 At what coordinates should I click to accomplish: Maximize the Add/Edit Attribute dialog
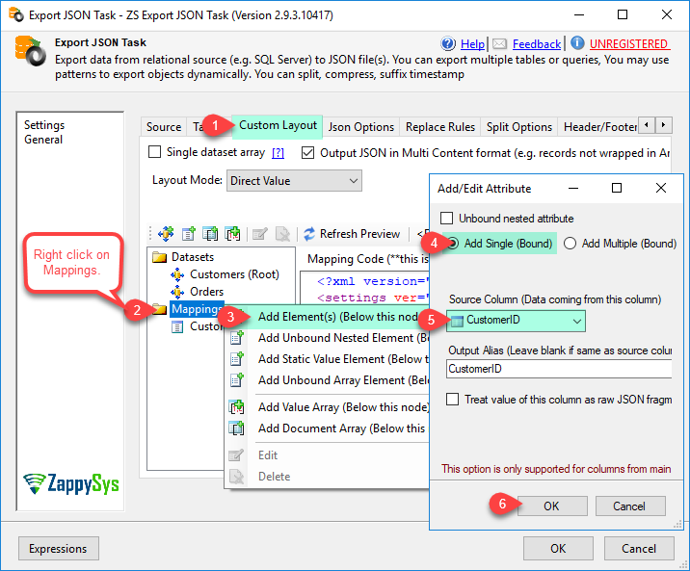pyautogui.click(x=617, y=188)
